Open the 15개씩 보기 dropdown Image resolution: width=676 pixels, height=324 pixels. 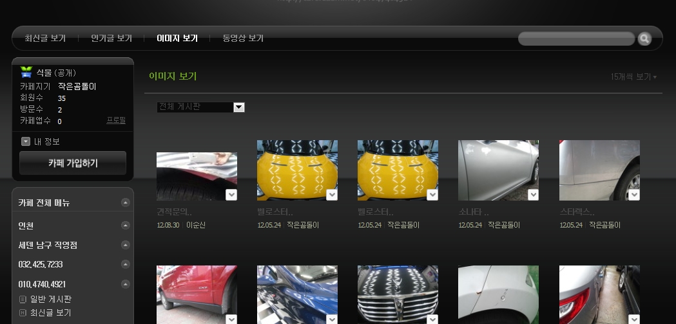pos(633,77)
